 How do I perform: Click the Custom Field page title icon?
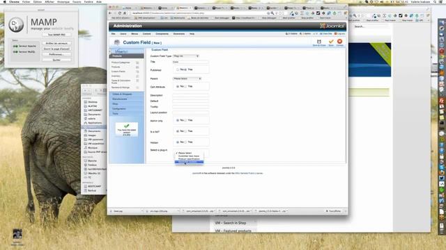pyautogui.click(x=117, y=42)
